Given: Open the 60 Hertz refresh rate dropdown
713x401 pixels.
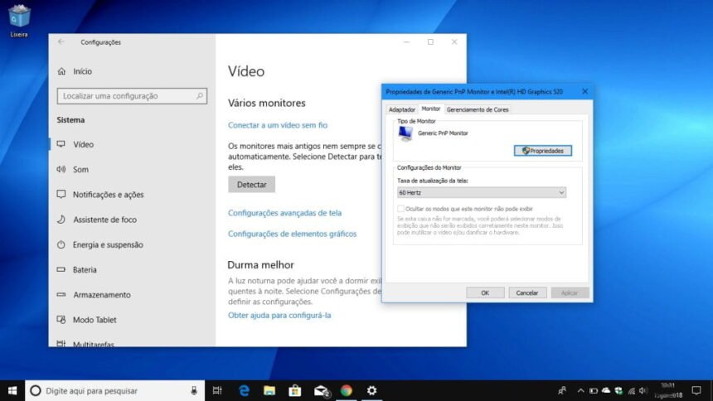Looking at the screenshot, I should [482, 192].
